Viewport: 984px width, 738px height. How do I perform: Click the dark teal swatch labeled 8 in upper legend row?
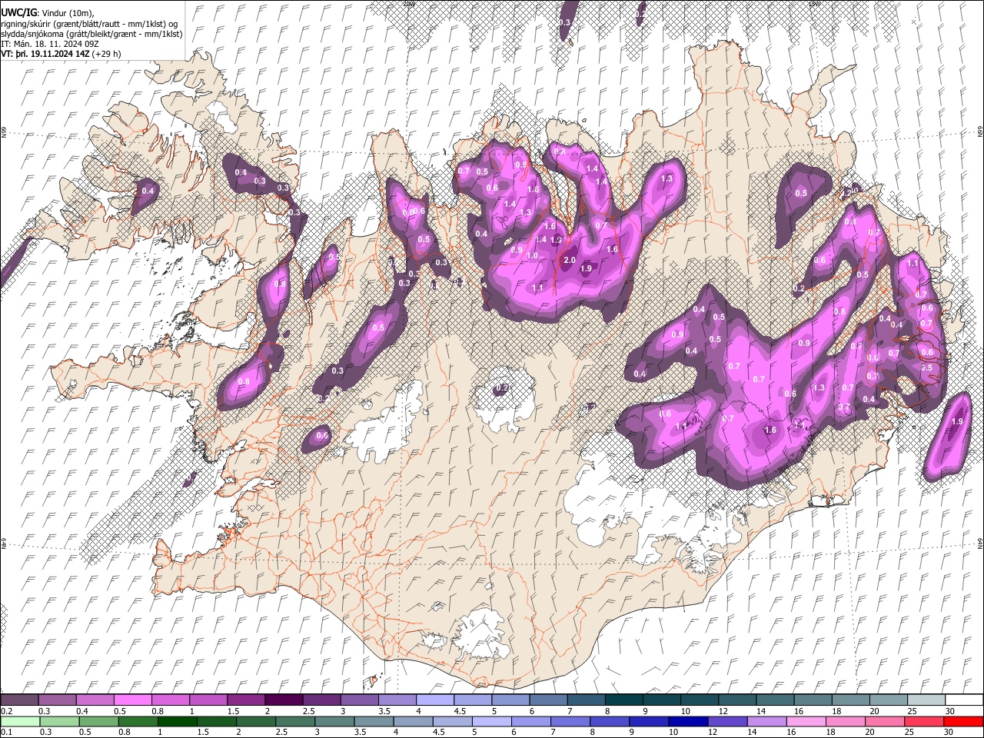(x=624, y=700)
